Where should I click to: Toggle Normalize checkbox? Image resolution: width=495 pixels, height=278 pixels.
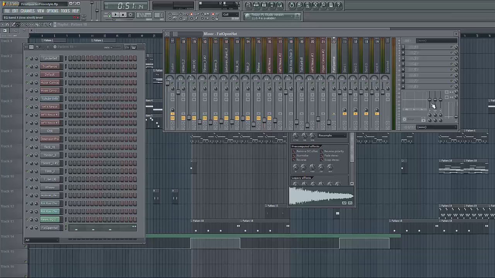[x=294, y=156]
